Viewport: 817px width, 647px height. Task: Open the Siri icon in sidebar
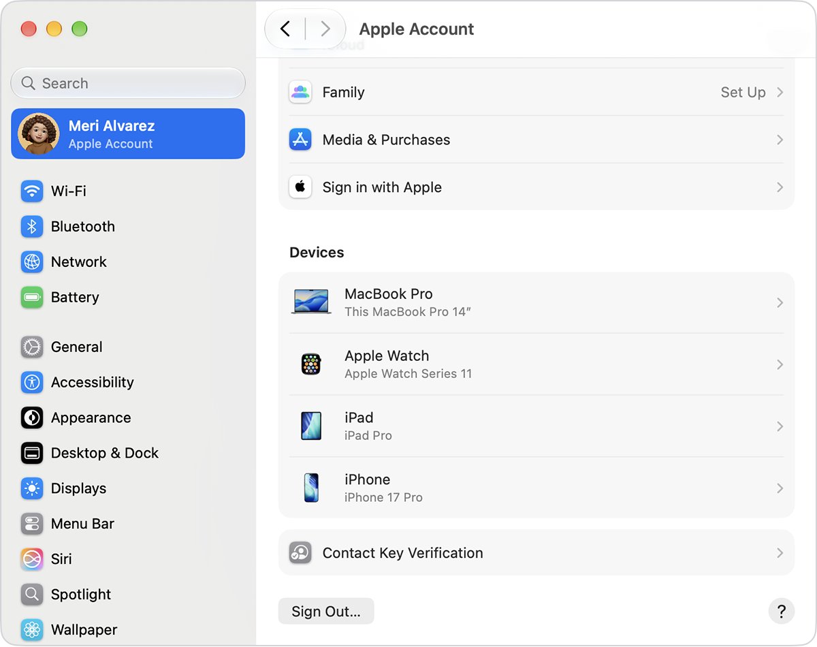click(x=32, y=560)
